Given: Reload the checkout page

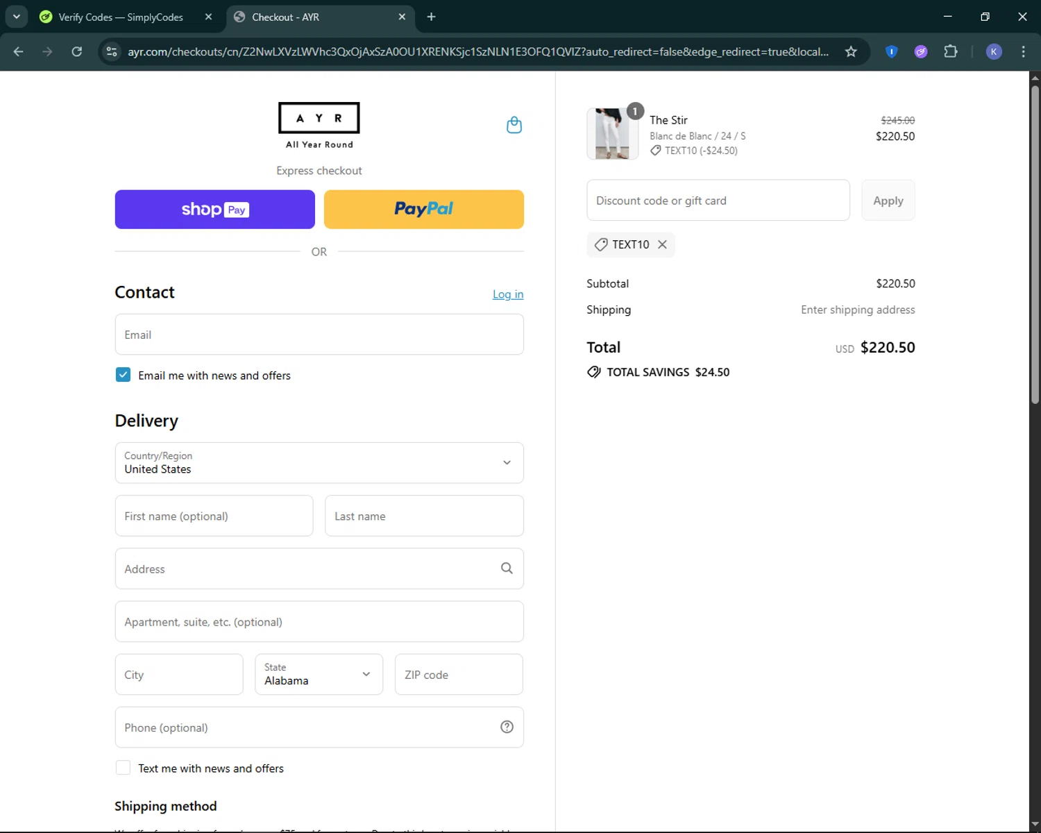Looking at the screenshot, I should (77, 51).
